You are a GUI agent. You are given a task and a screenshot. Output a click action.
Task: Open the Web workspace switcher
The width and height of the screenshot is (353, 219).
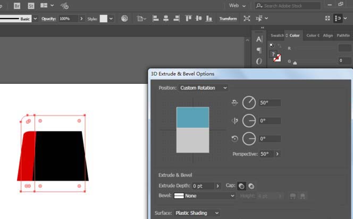237,6
